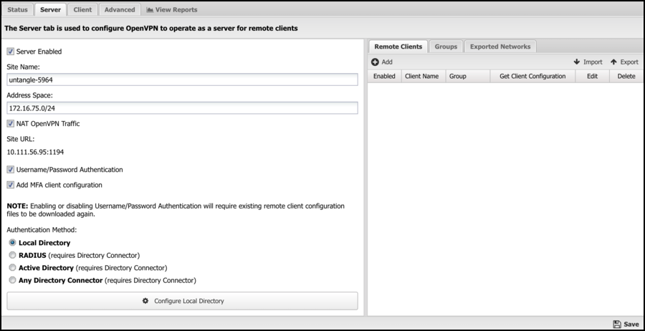Click the Address Space input field
Image resolution: width=645 pixels, height=331 pixels.
[x=182, y=108]
